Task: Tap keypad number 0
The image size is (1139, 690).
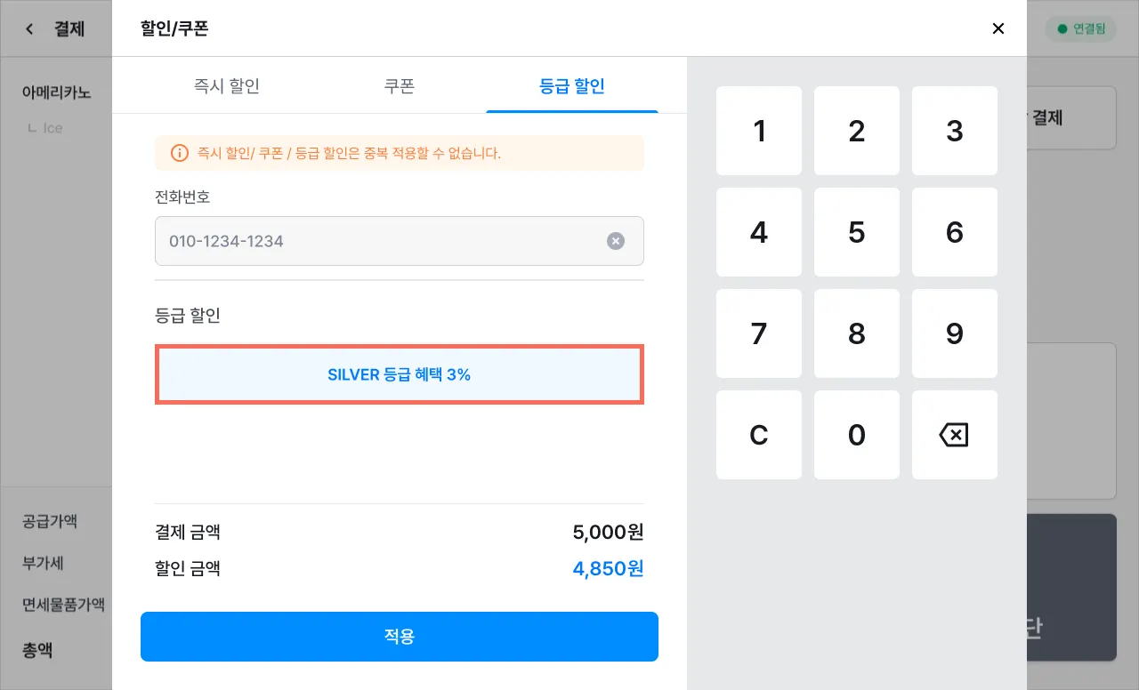Action: tap(857, 435)
